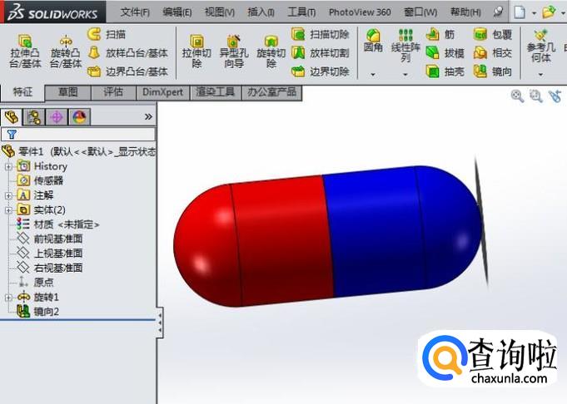Select the 旋转切除 revolved cut tool
Screen dimensions: 567x404
(x=271, y=52)
